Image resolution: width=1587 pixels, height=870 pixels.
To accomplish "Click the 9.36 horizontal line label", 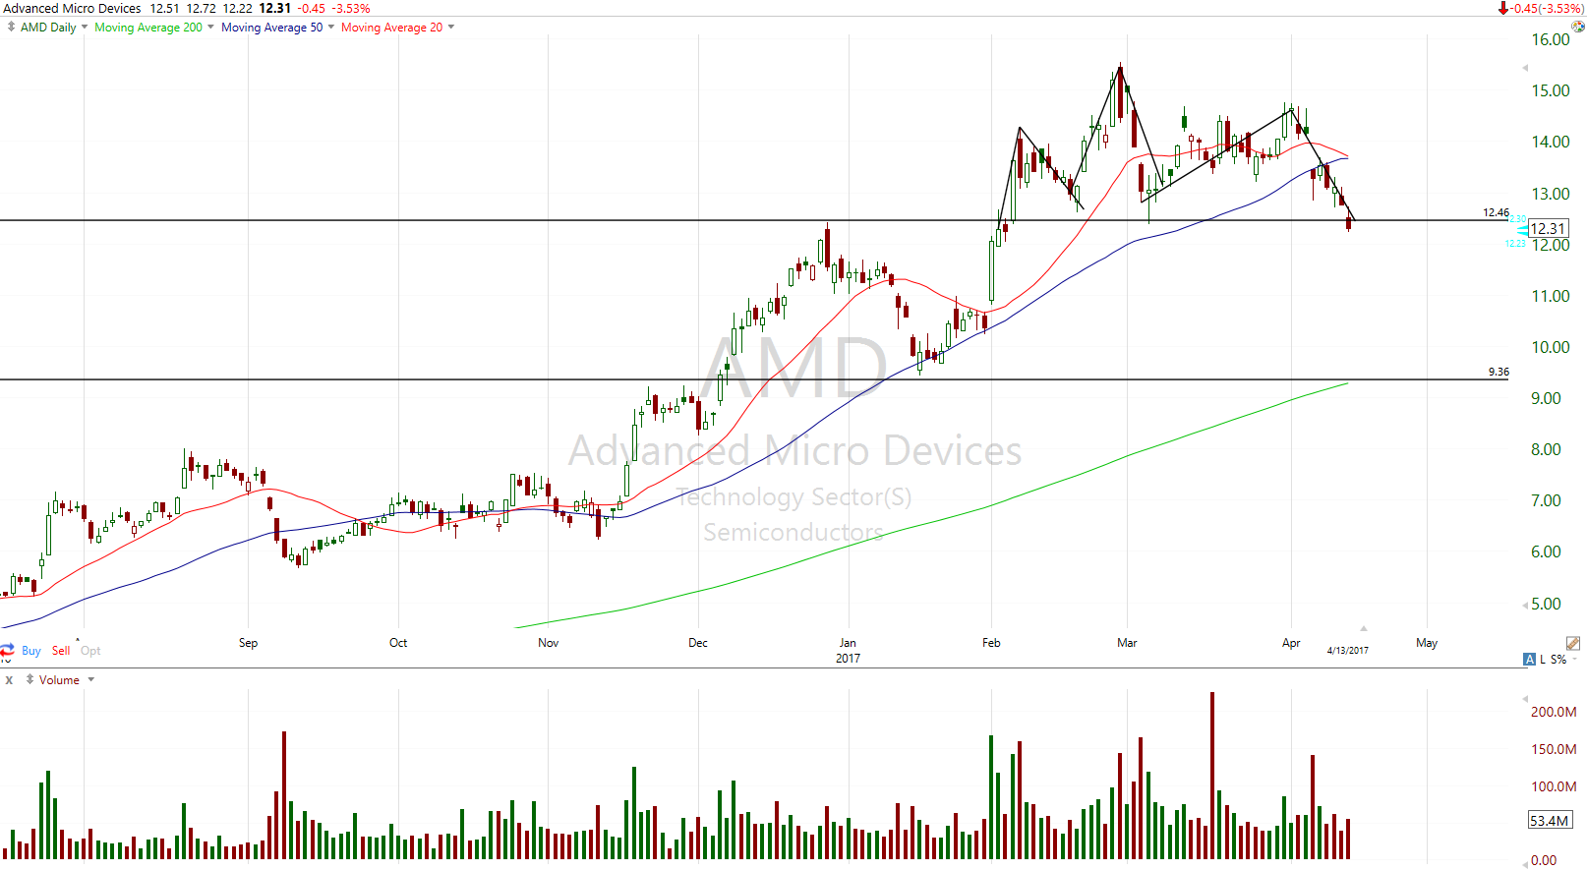I will click(x=1499, y=372).
